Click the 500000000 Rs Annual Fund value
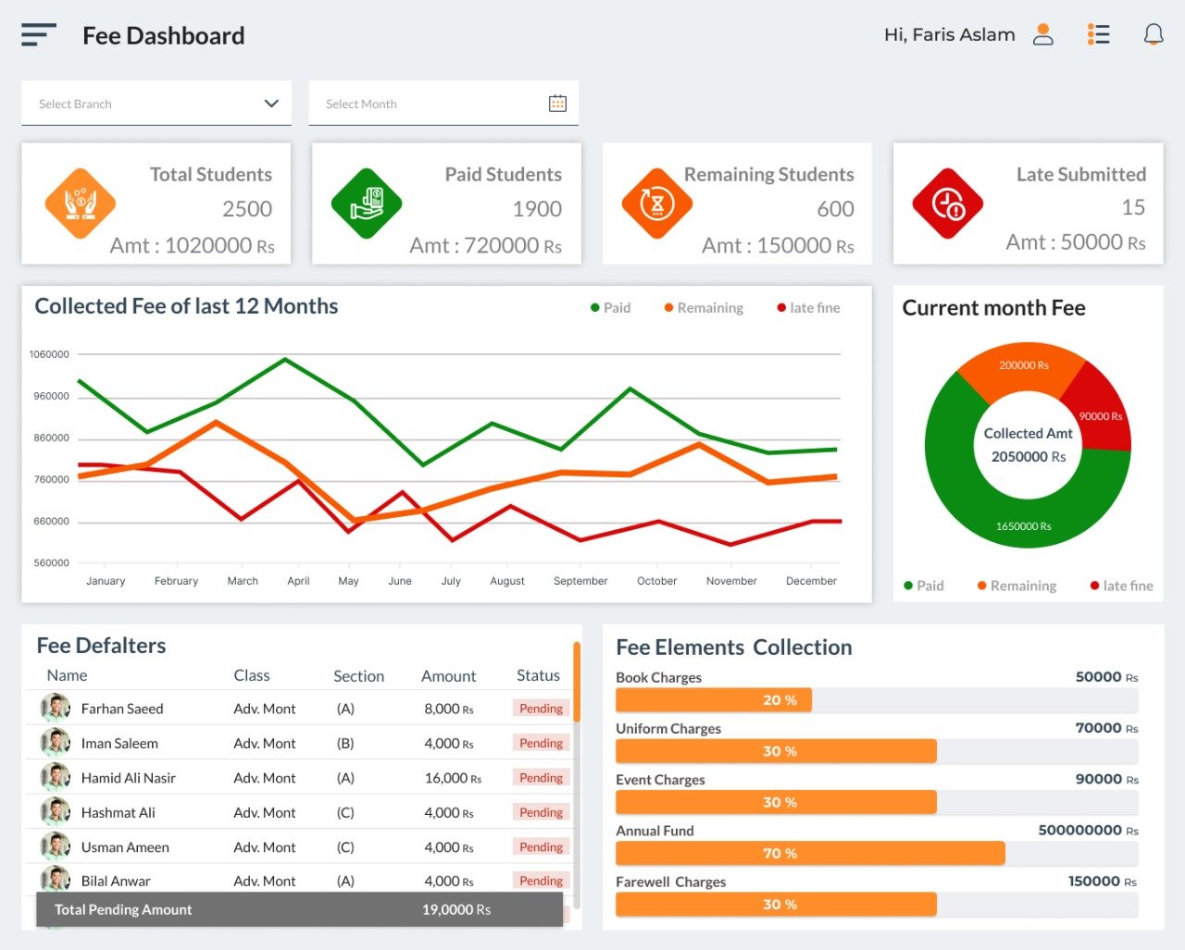The height and width of the screenshot is (950, 1185). [1088, 831]
